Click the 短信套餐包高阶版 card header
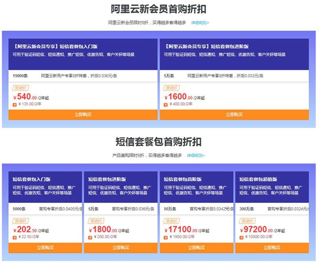319x262 pixels. (x=196, y=187)
